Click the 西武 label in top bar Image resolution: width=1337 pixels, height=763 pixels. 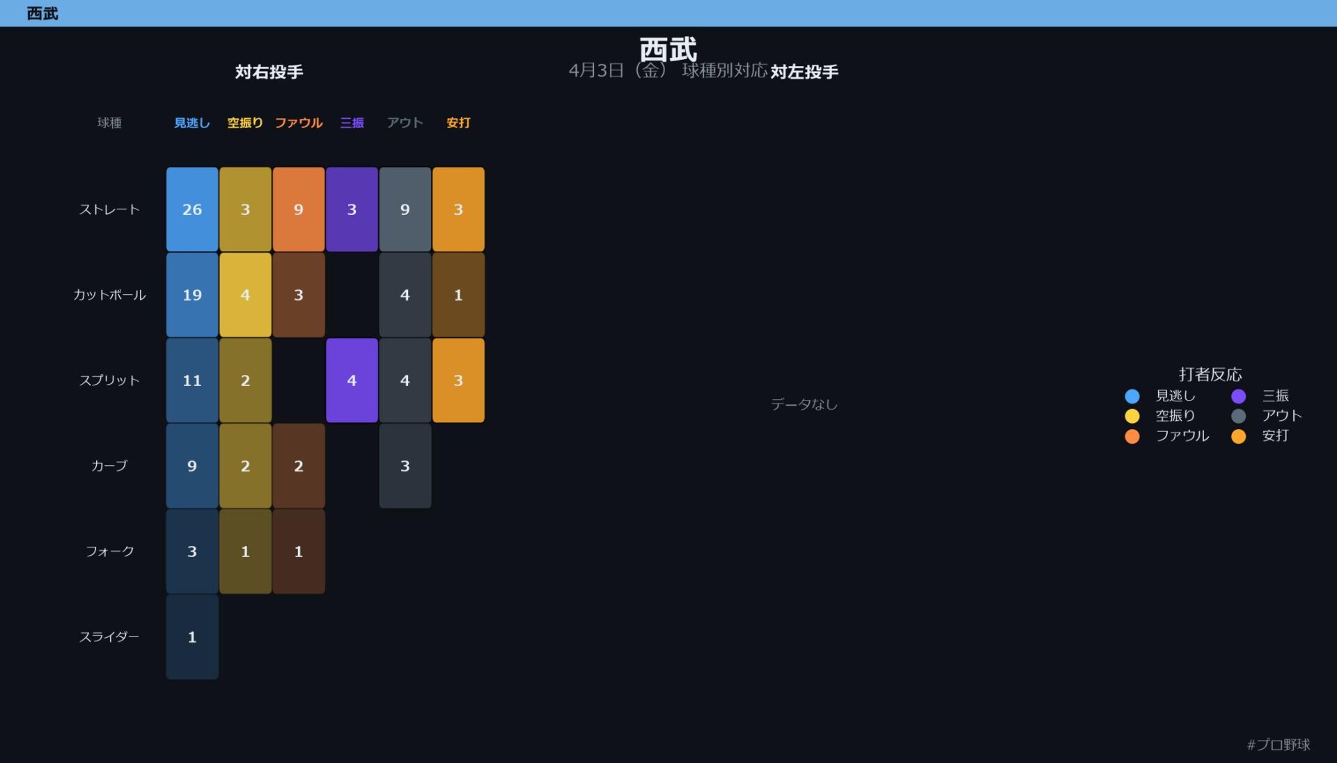(x=42, y=13)
